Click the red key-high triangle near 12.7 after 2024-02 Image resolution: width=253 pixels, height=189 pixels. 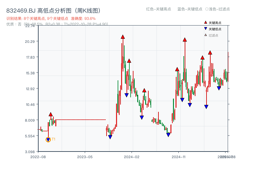click(x=145, y=90)
